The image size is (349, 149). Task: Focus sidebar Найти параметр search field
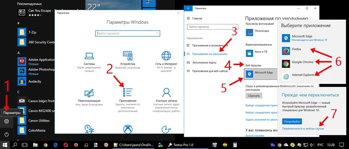(x=213, y=27)
